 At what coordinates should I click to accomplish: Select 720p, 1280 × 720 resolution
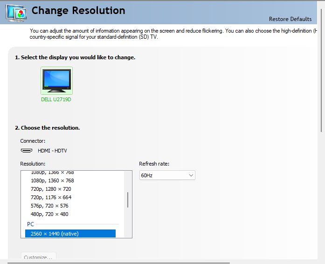coord(51,189)
